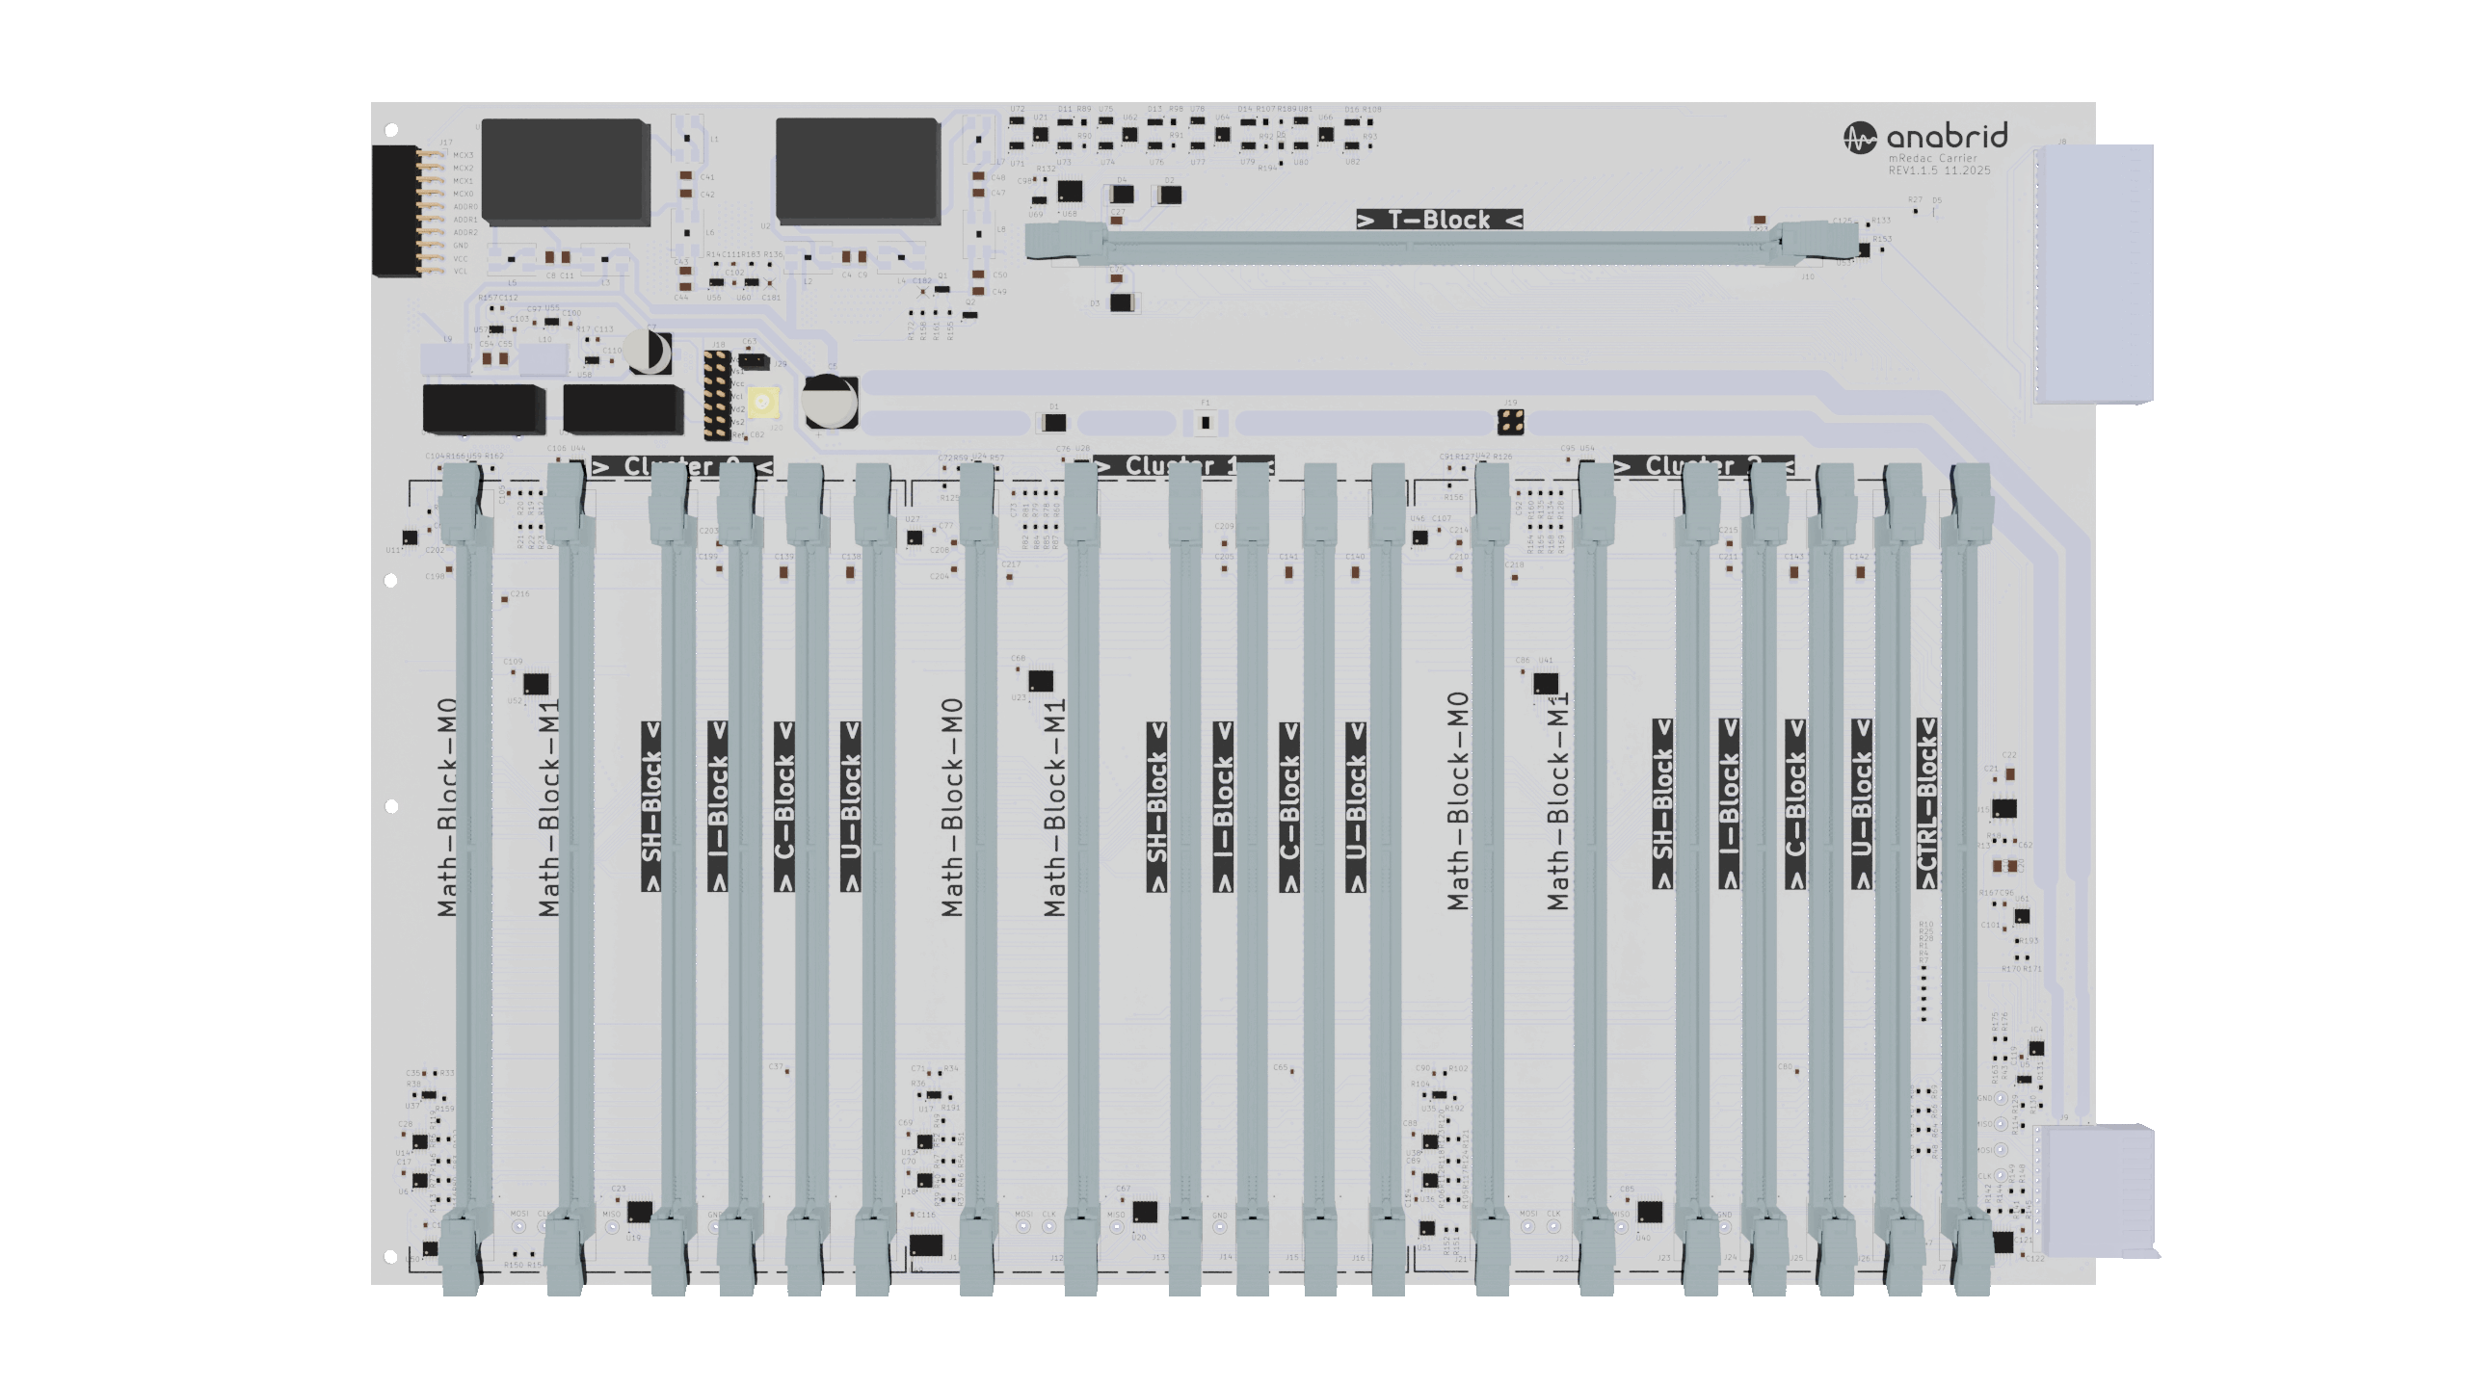Click the C22 capacitor above U15
The width and height of the screenshot is (2467, 1387).
[2009, 773]
